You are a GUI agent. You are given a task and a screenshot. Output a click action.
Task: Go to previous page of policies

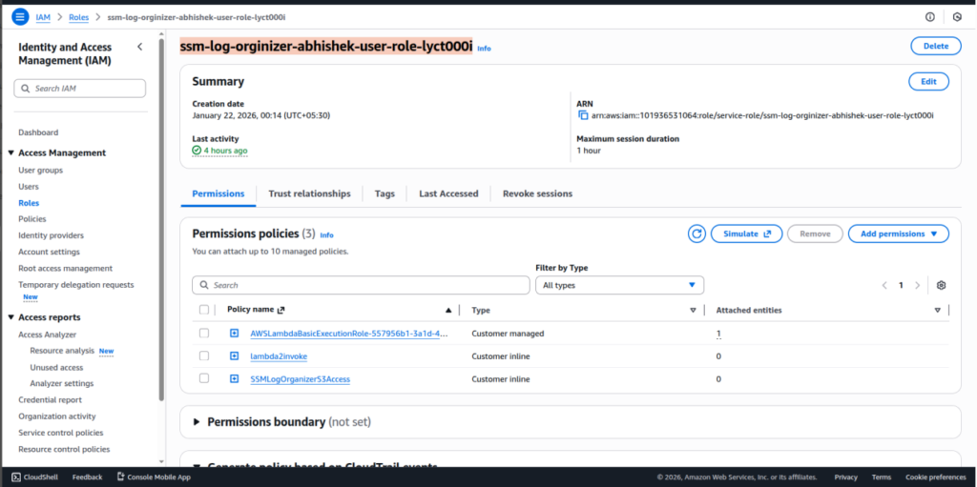pyautogui.click(x=884, y=285)
